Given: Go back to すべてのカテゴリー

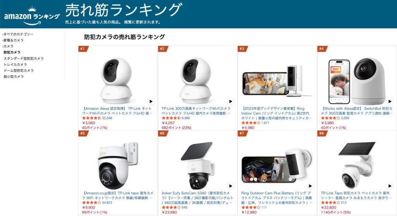Looking at the screenshot, I should [x=18, y=34].
